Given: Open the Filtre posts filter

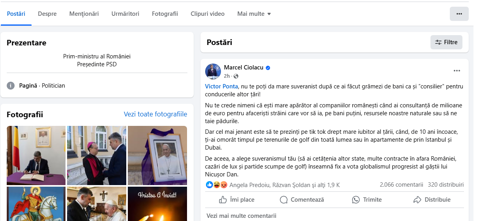Looking at the screenshot, I should tap(446, 42).
